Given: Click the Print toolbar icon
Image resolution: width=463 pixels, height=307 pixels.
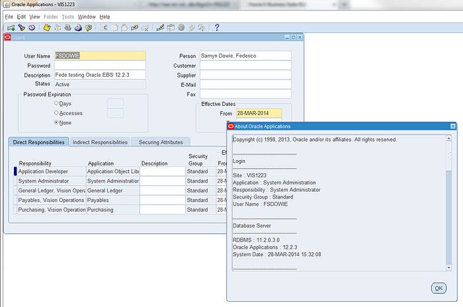Looking at the screenshot, I should click(78, 28).
